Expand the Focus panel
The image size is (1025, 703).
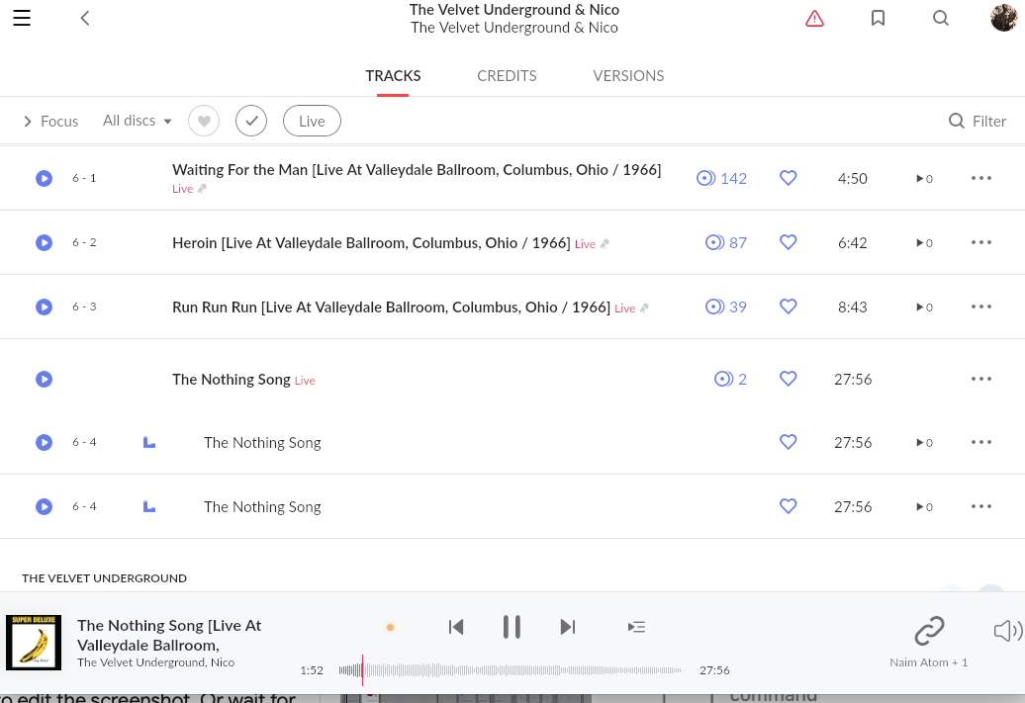tap(51, 121)
